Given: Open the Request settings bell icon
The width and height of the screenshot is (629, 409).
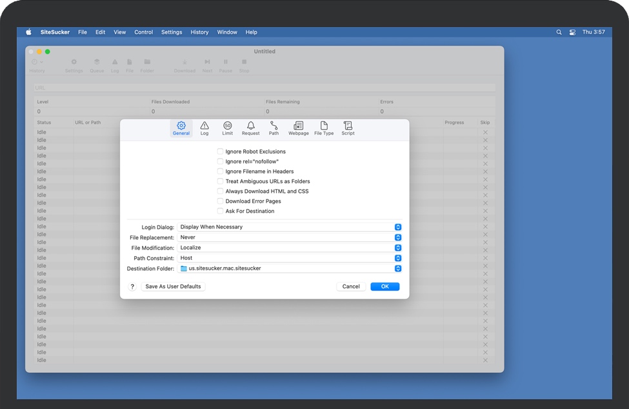Looking at the screenshot, I should [250, 128].
